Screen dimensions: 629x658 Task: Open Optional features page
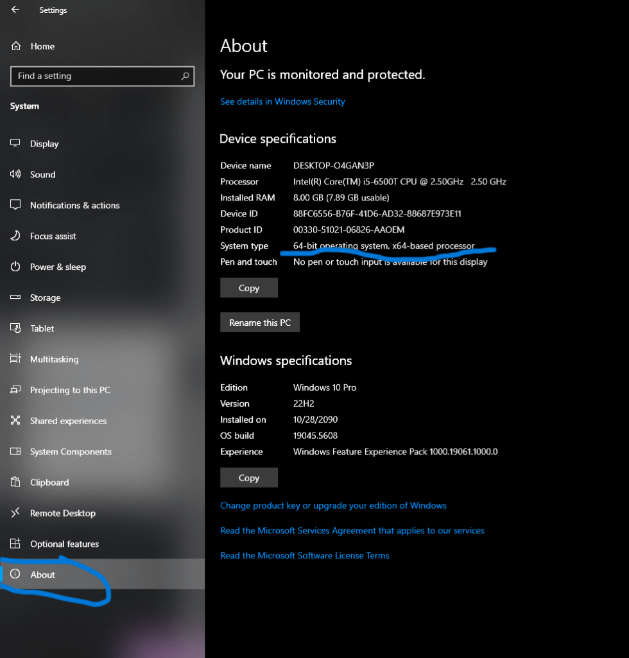coord(102,544)
